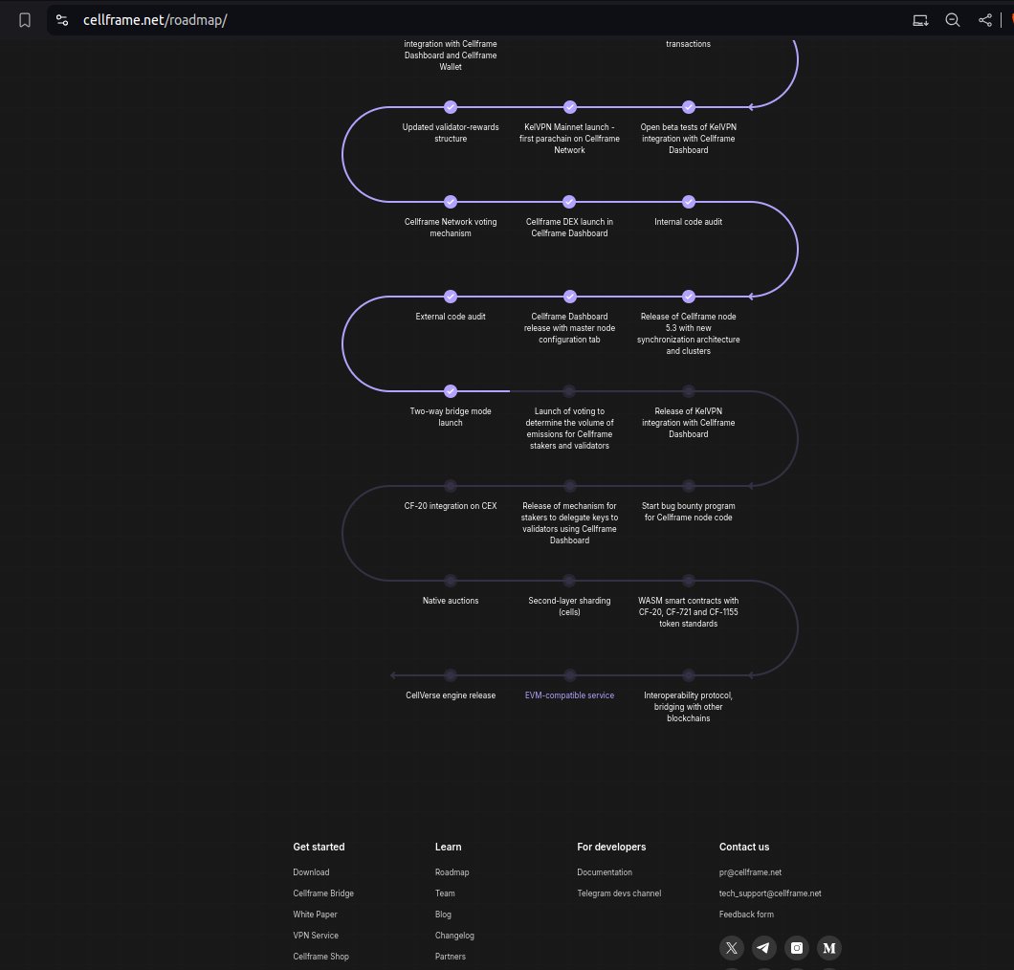Open the X (Twitter) social icon

click(x=732, y=948)
